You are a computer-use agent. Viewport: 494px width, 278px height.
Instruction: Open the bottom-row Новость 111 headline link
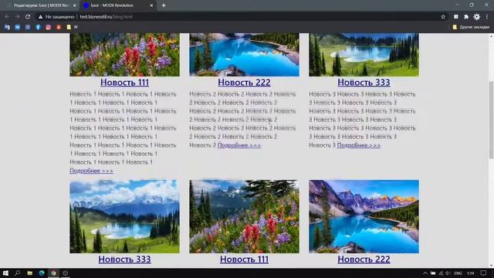point(244,259)
